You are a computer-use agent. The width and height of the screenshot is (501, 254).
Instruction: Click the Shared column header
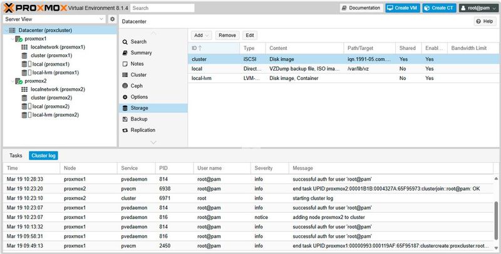408,48
